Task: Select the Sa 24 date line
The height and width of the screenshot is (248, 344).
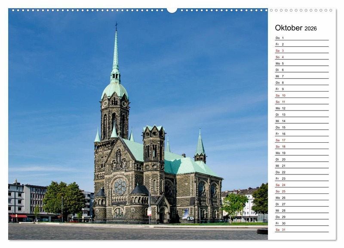Action: [301, 185]
